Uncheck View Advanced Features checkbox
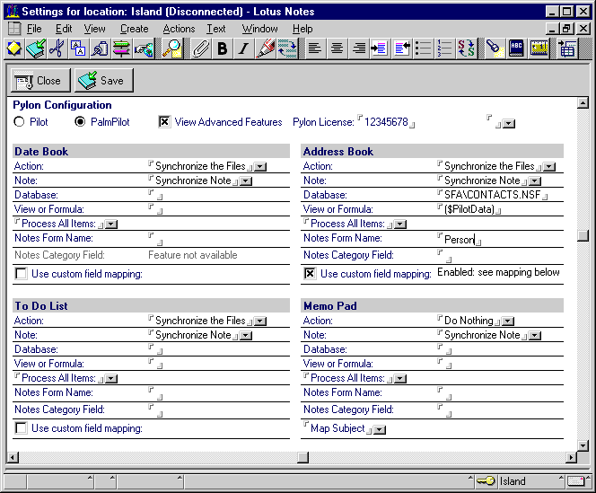596x493 pixels. (164, 122)
